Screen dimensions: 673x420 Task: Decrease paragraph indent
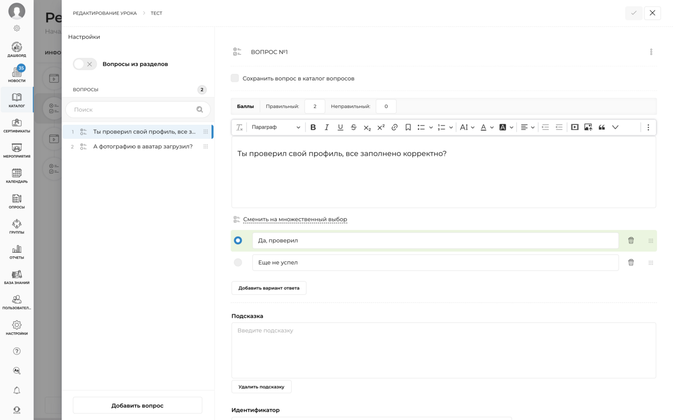tap(559, 127)
